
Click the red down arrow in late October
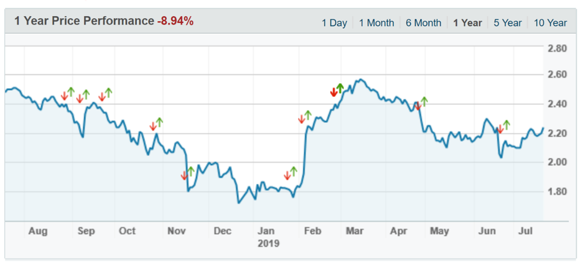coord(153,126)
